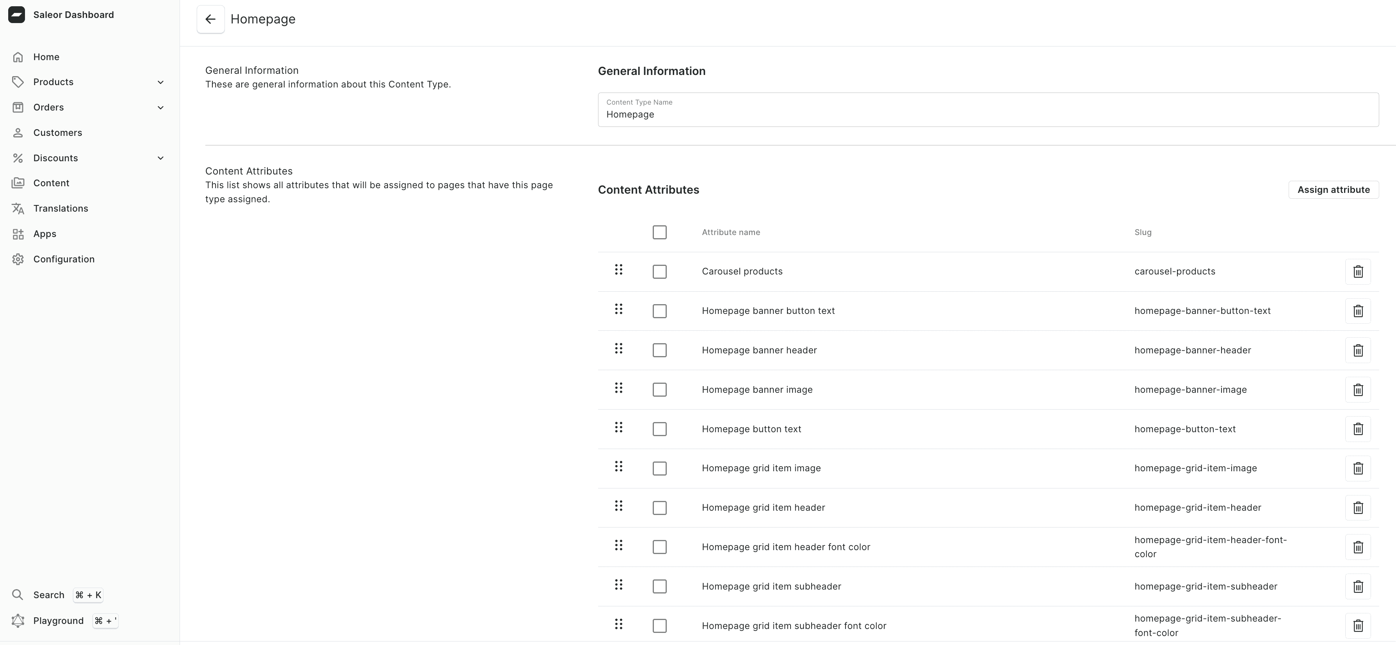
Task: Check the Homepage banner image checkbox
Action: tap(659, 390)
